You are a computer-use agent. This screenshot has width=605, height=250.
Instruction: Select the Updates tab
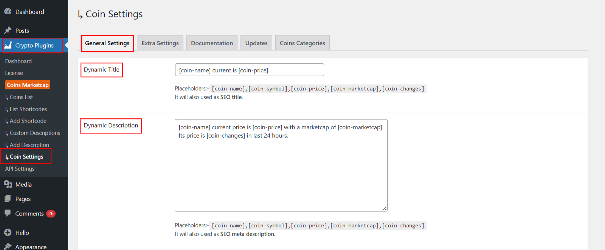point(256,43)
